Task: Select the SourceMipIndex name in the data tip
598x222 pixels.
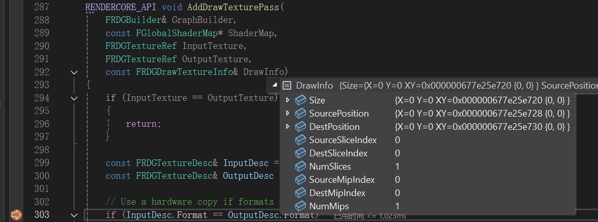Action: click(x=342, y=180)
